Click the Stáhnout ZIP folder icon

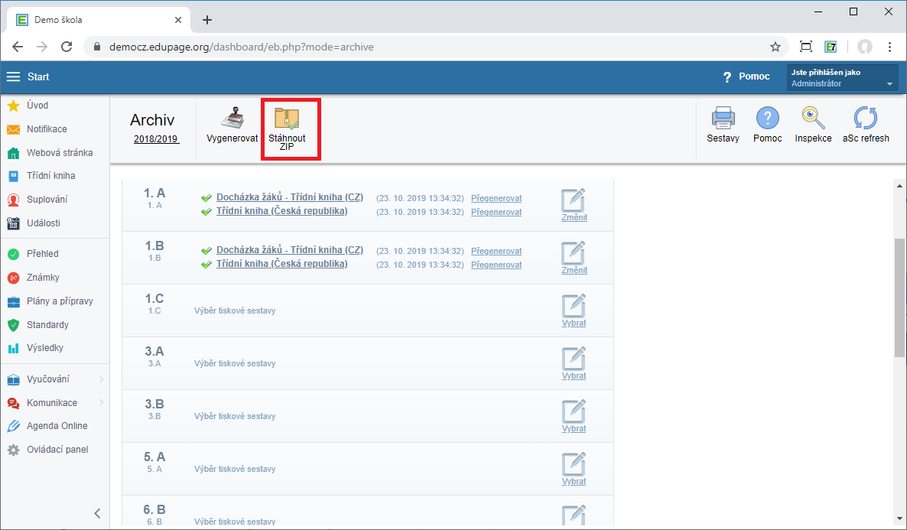point(287,118)
